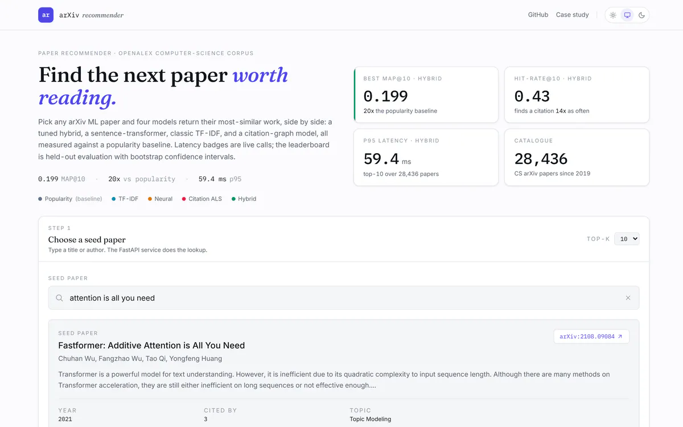Select system theme monitor icon
Viewport: 683px width, 427px height.
627,15
